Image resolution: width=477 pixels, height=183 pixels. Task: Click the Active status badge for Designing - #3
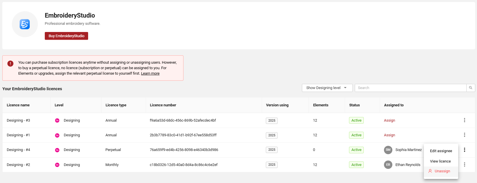click(356, 120)
